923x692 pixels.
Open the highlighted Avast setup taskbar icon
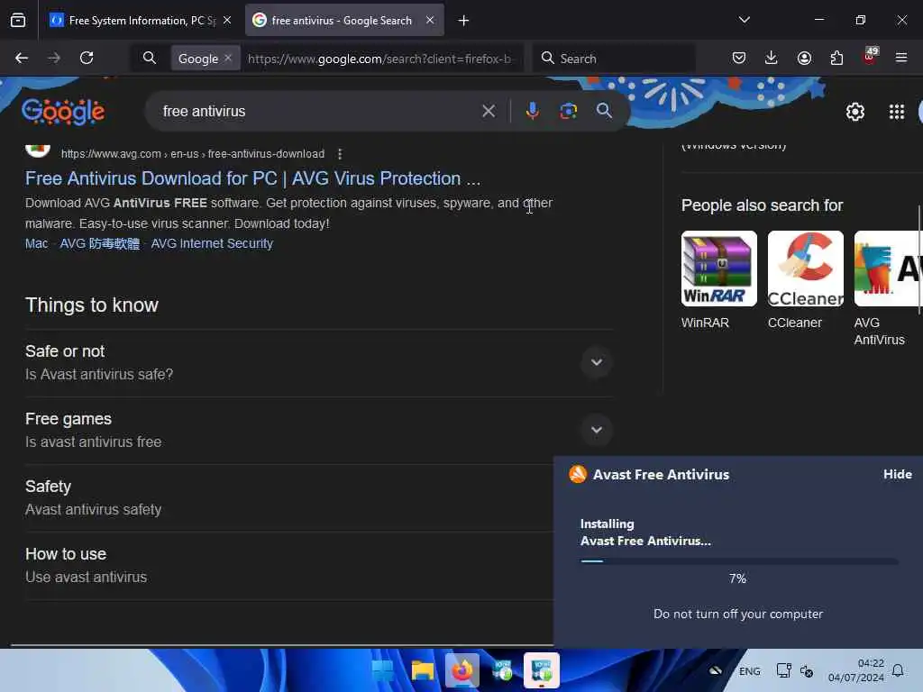(542, 670)
